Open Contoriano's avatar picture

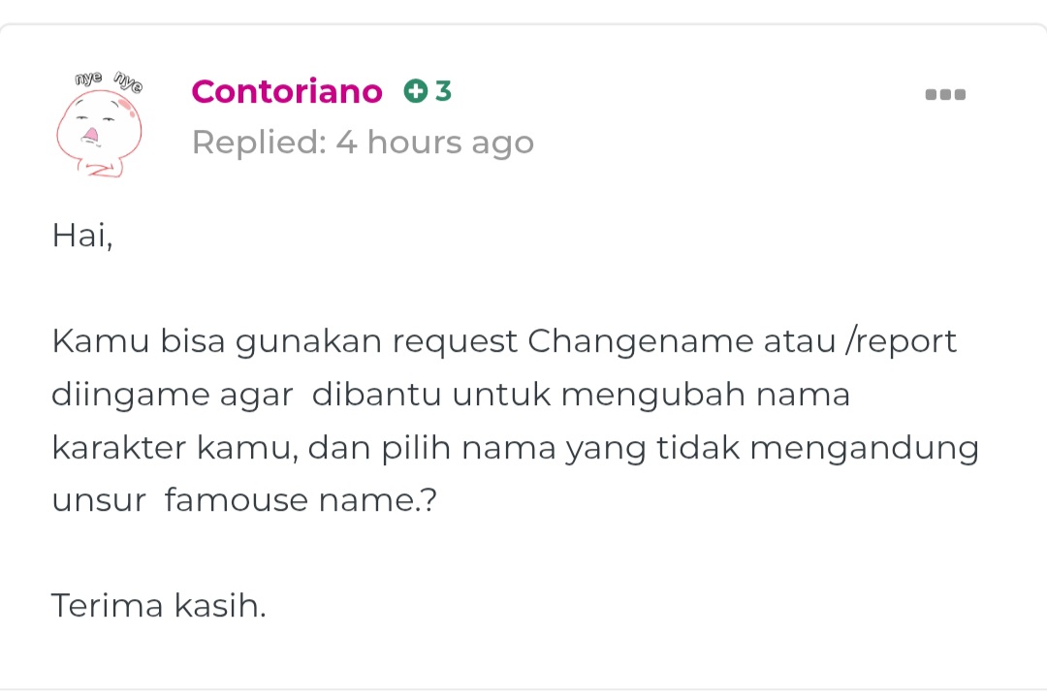(x=100, y=123)
